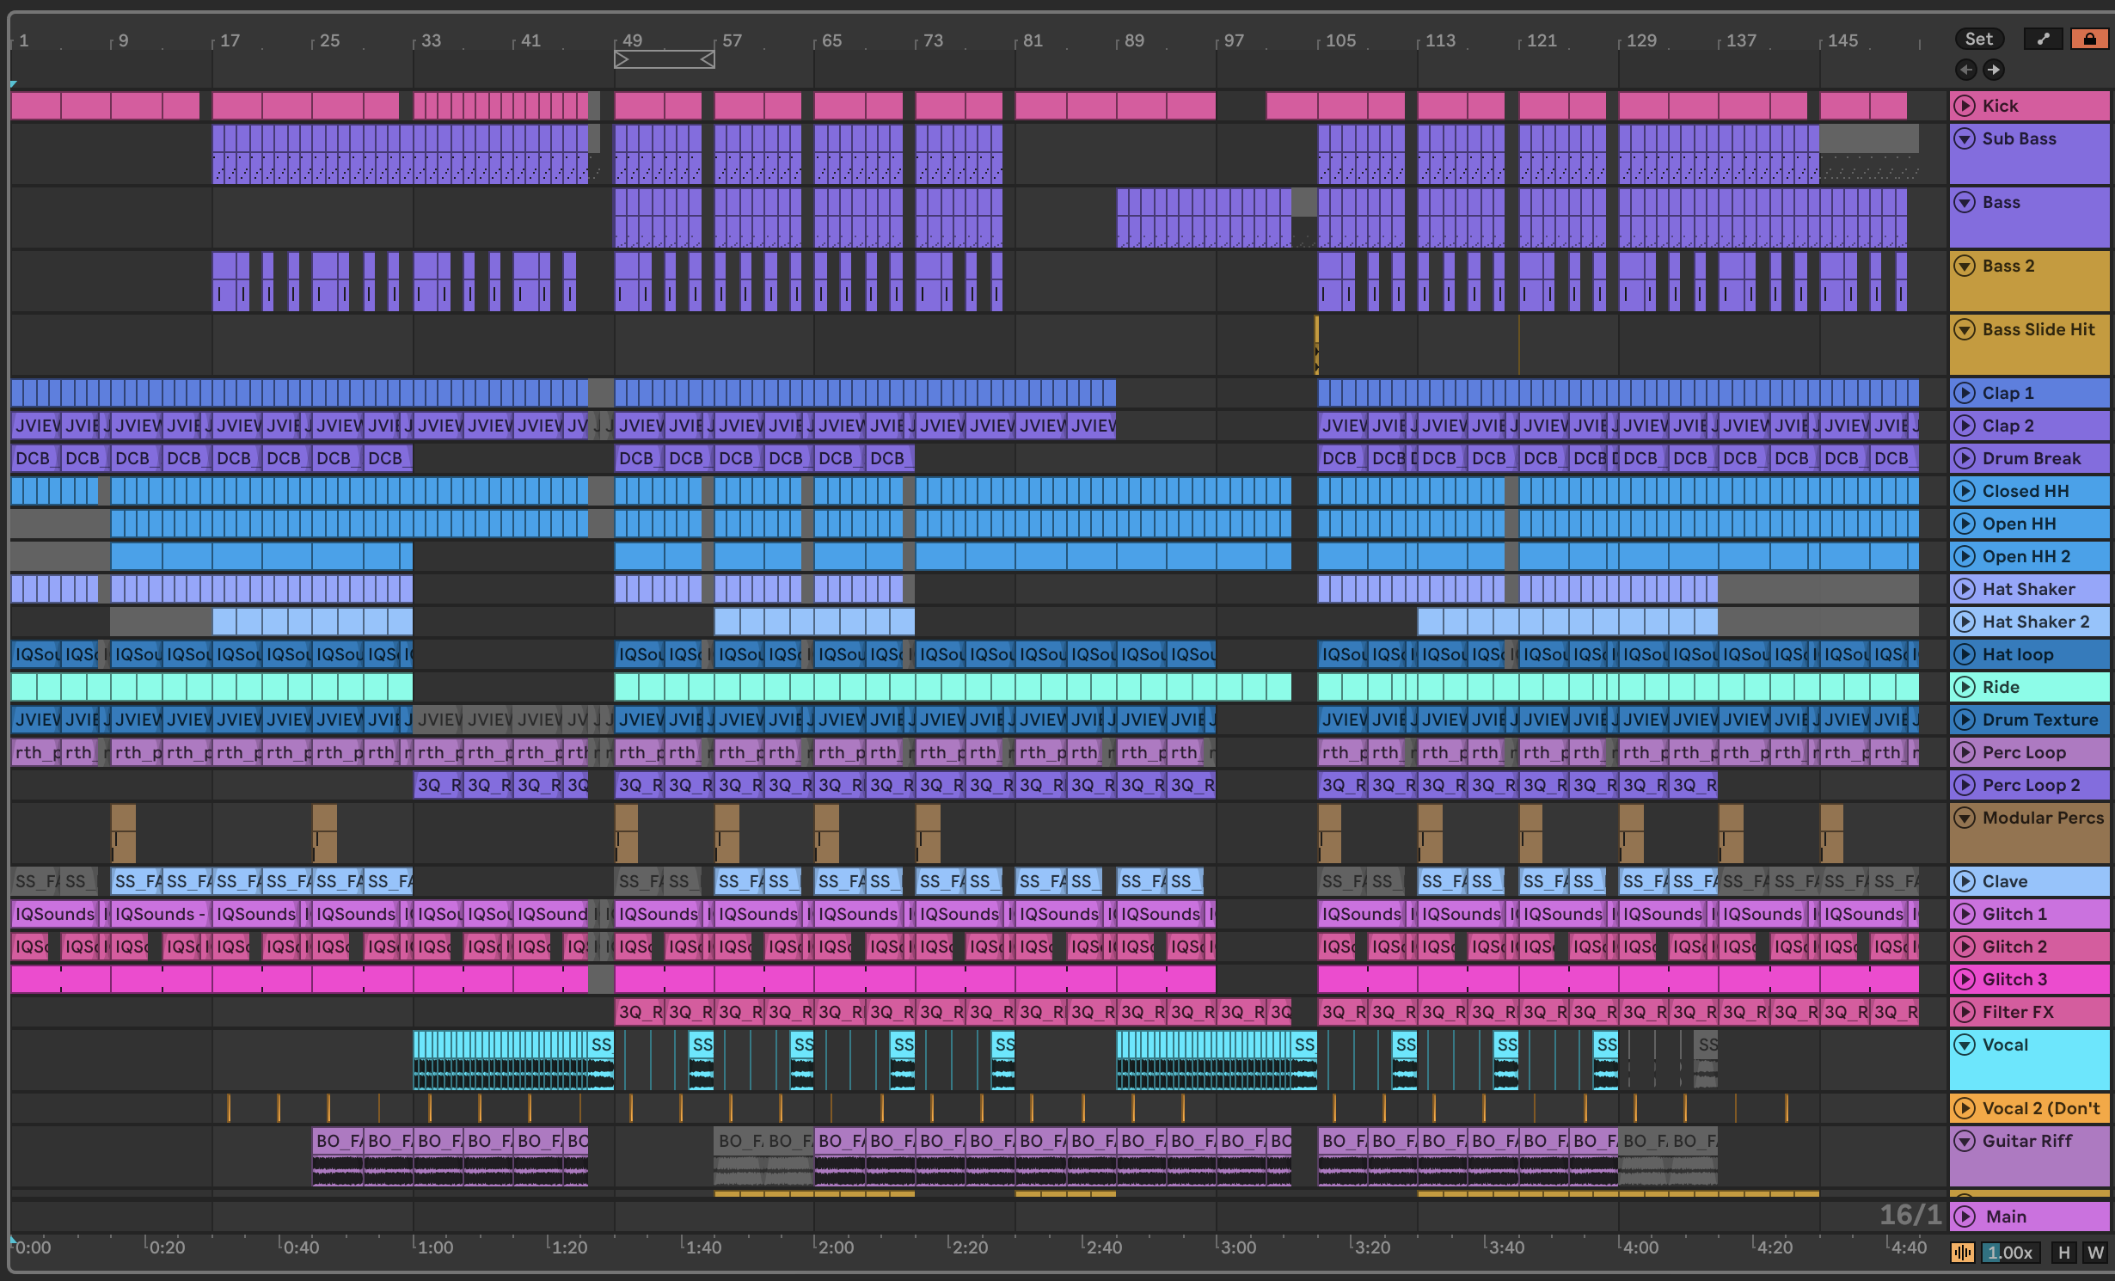
Task: Toggle the Lock Envelopes padlock button
Action: coord(2089,39)
